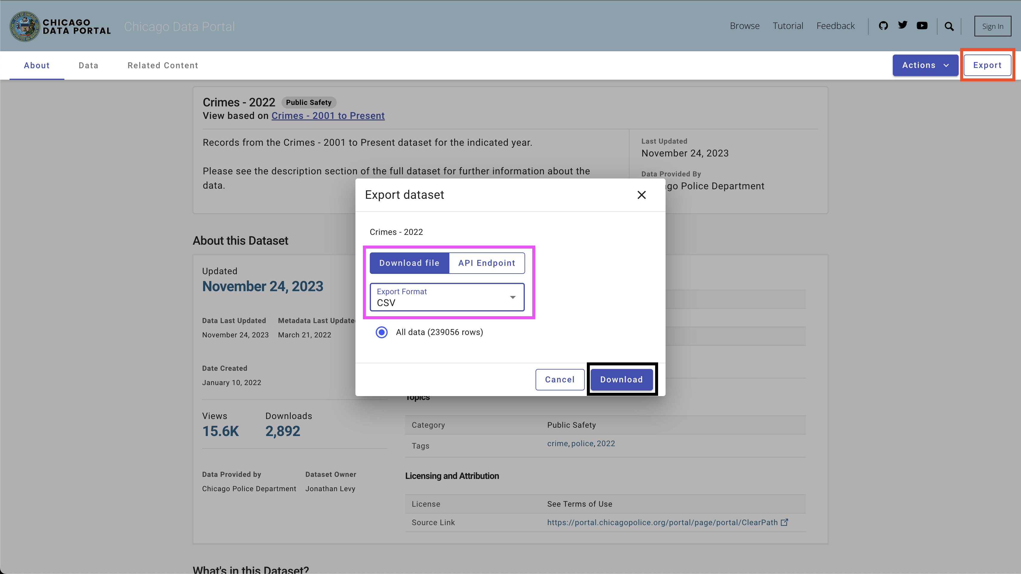Open the Browse menu item
The width and height of the screenshot is (1021, 574).
[x=744, y=26]
